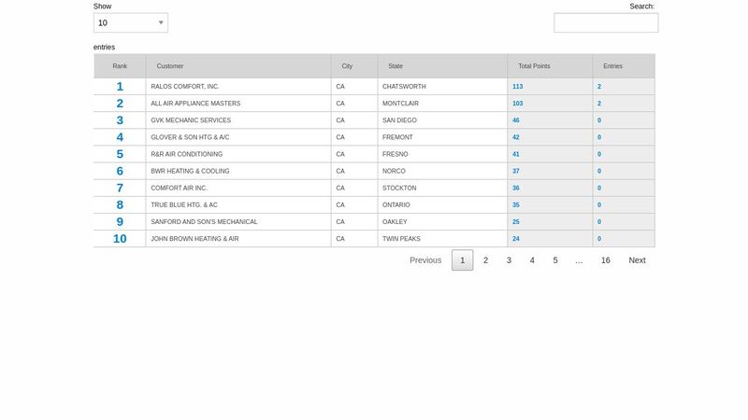Click the Previous pagination button
The width and height of the screenshot is (748, 420).
[425, 260]
